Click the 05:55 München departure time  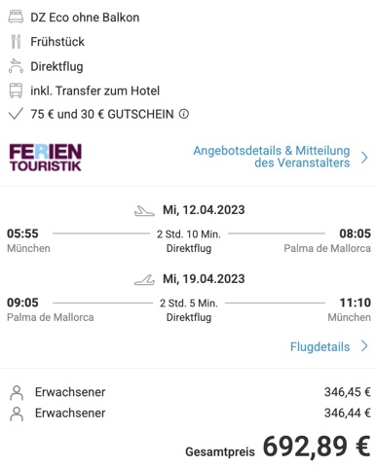click(22, 233)
